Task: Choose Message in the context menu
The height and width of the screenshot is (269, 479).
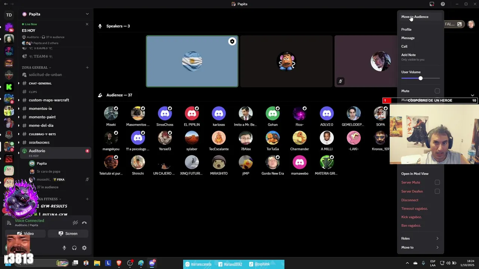Action: (420, 38)
